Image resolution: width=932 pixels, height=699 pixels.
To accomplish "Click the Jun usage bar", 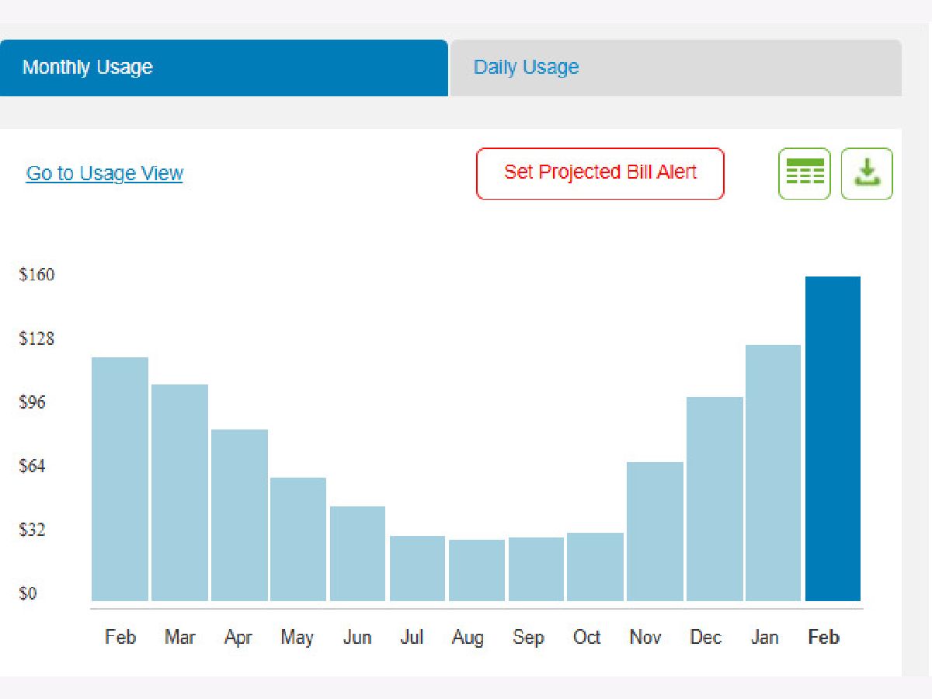I will point(357,553).
